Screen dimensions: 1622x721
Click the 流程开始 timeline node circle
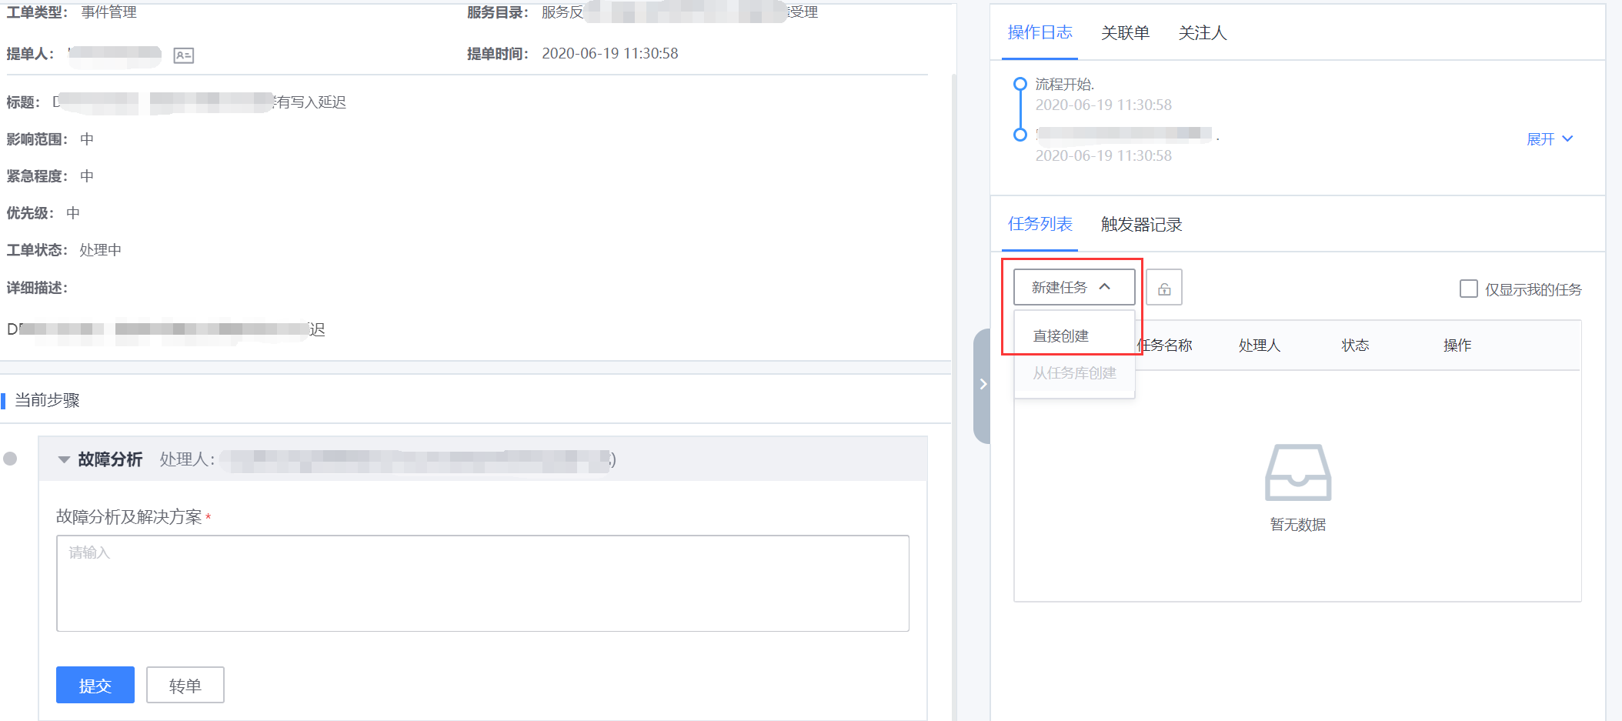[1020, 84]
